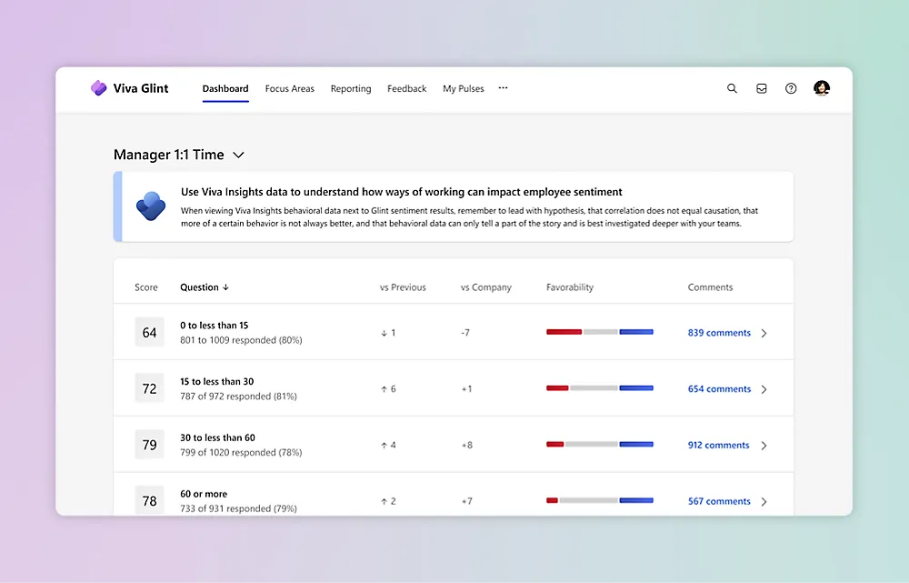Expand the 30 to less than 60 row chevron
909x583 pixels.
click(x=764, y=446)
